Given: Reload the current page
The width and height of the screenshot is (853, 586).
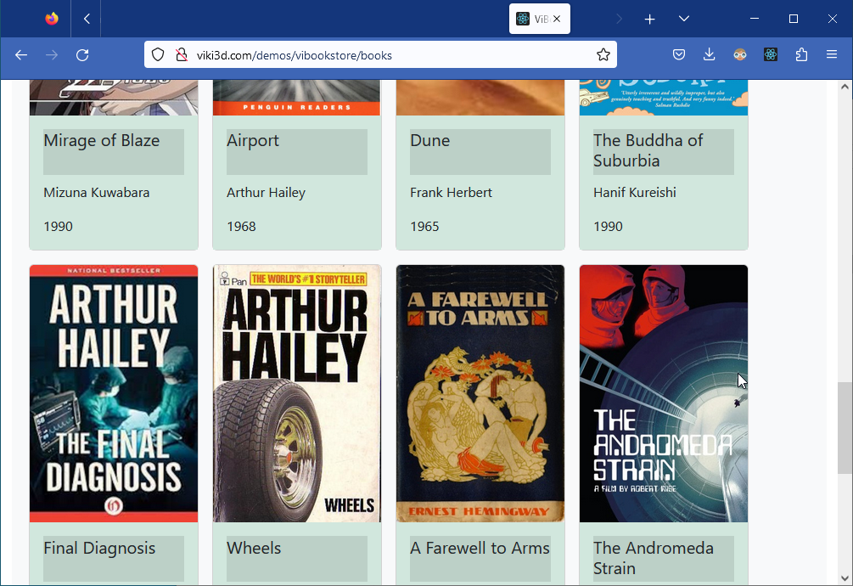Looking at the screenshot, I should pos(82,55).
